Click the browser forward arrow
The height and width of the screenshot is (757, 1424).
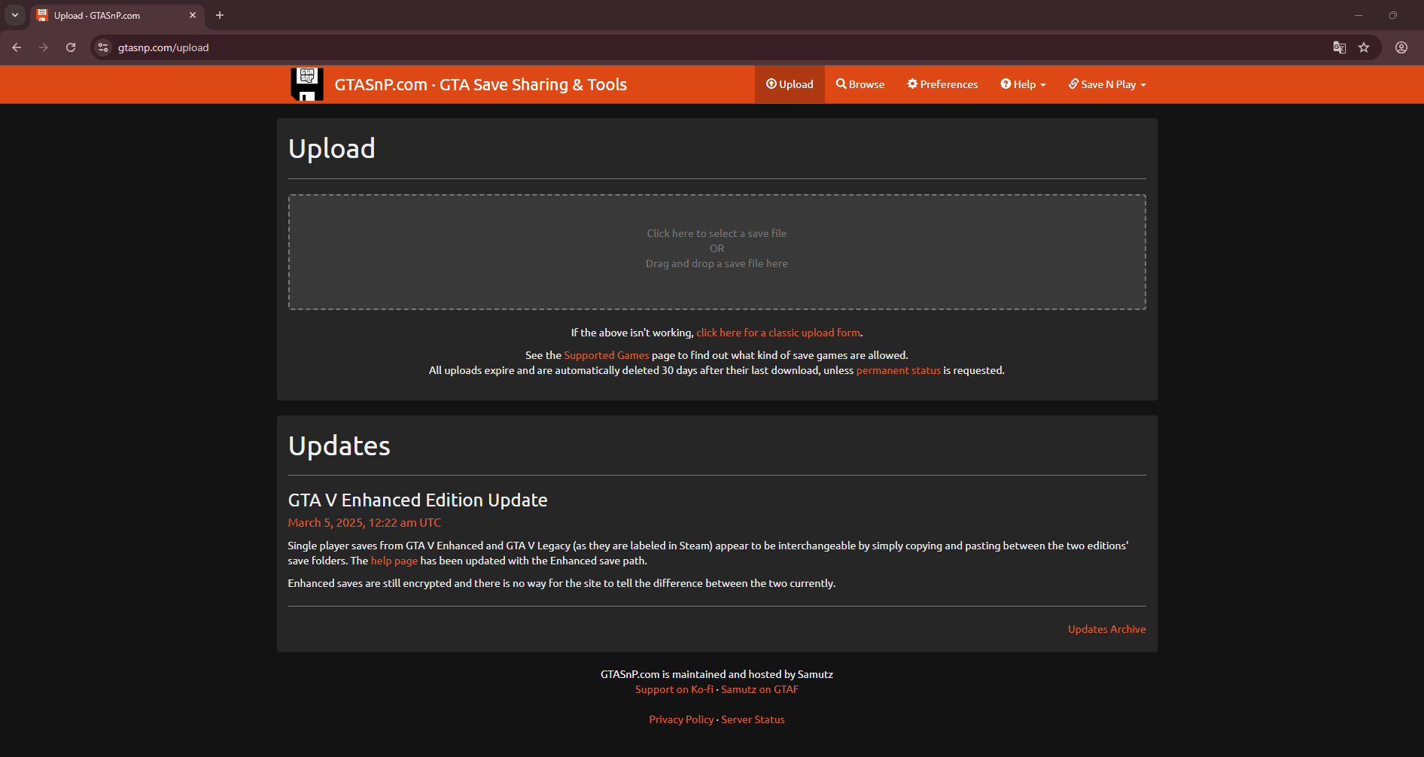click(x=44, y=47)
